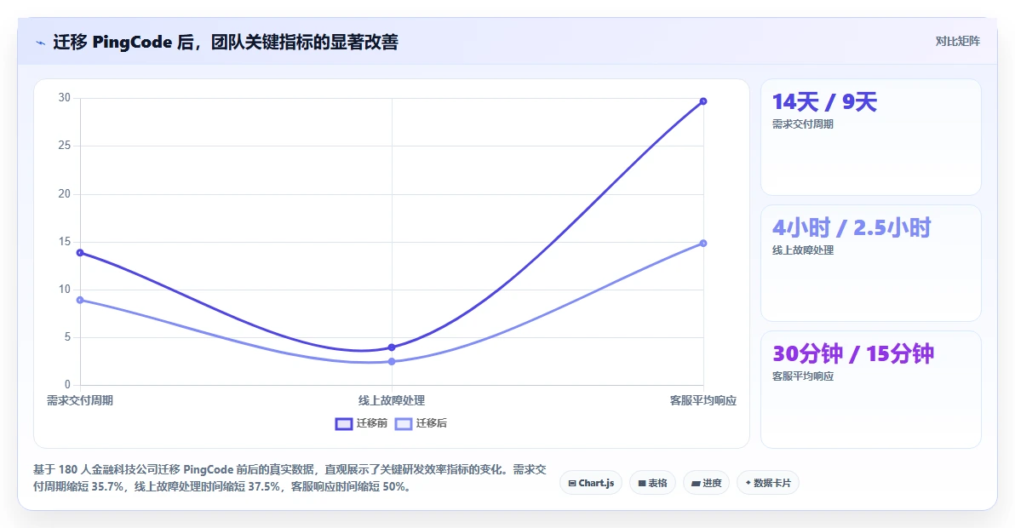Screen dimensions: 1015x528
Task: Click the 线上故障处理 card caption
Action: coord(803,250)
